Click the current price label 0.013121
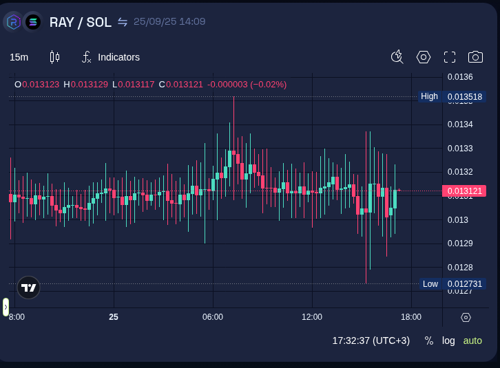 [464, 191]
